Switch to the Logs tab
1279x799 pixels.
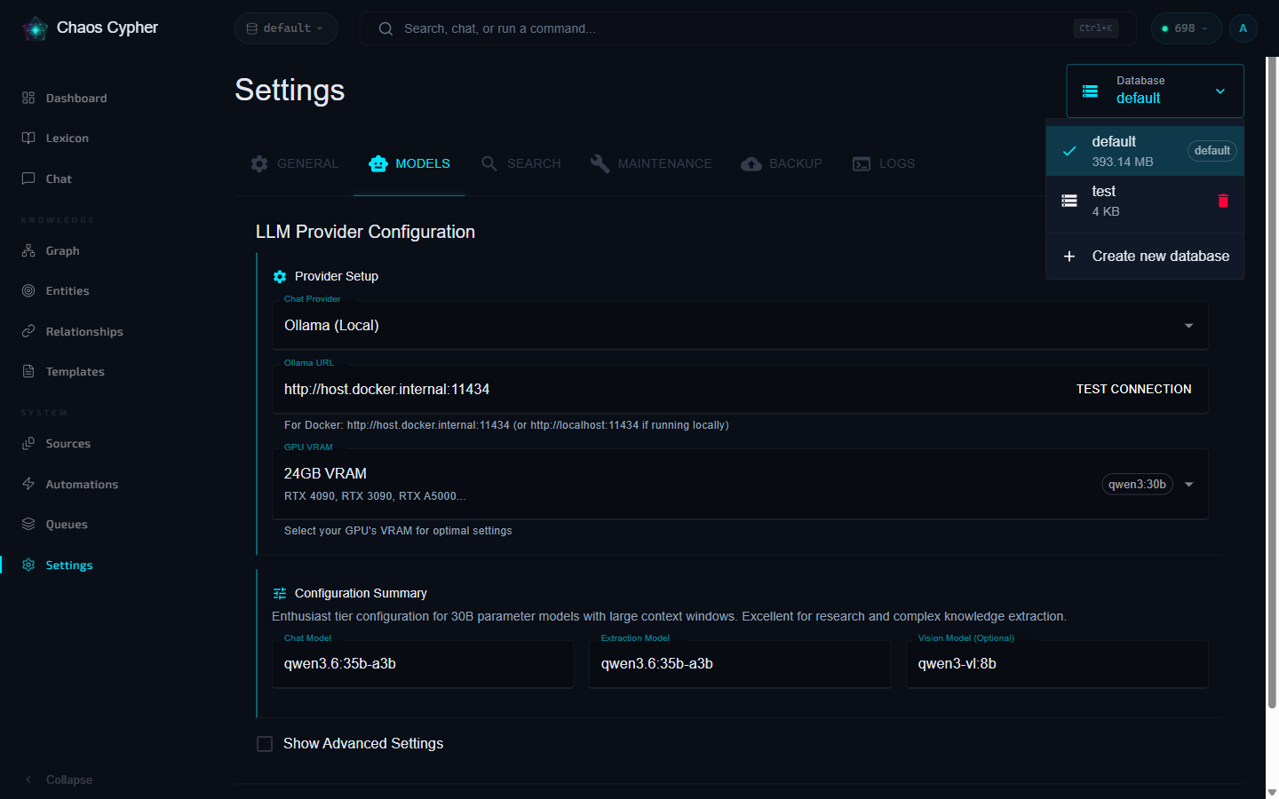(884, 163)
